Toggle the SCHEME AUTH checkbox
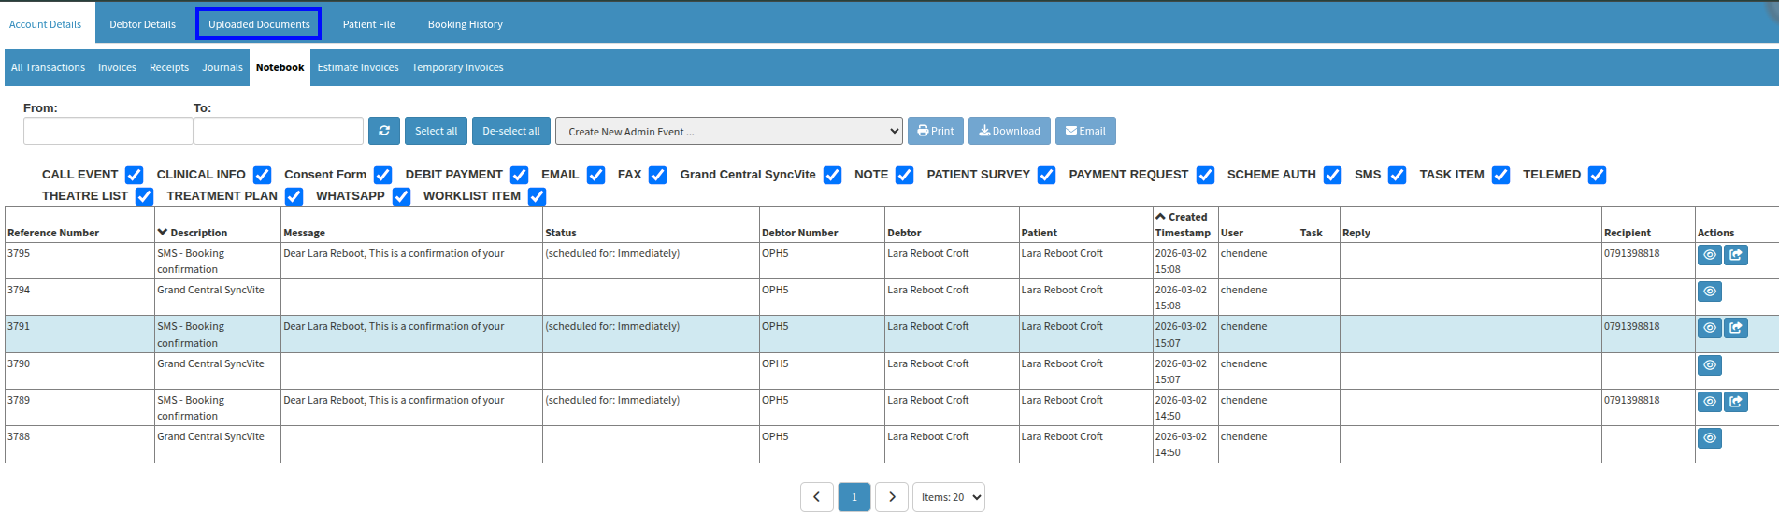The width and height of the screenshot is (1779, 527). (x=1333, y=175)
